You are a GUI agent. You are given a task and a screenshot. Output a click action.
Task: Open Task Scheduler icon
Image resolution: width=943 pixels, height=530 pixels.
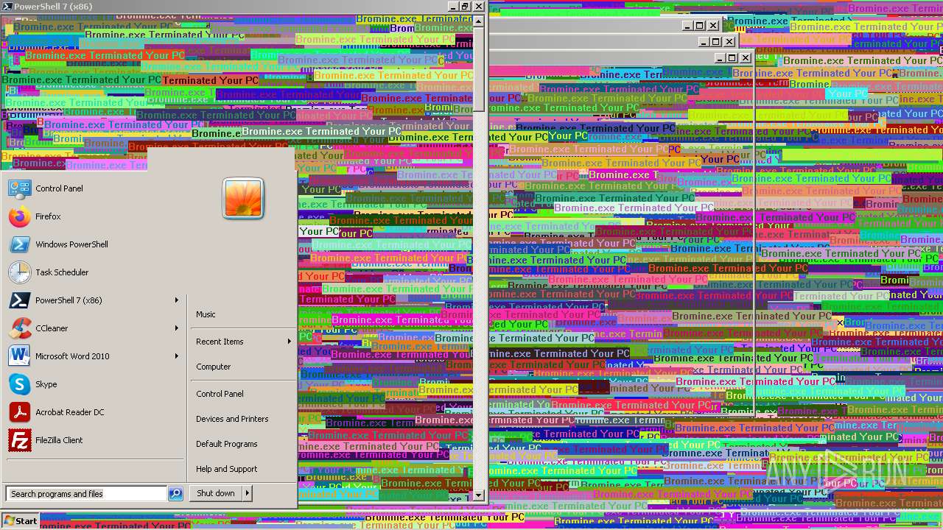click(x=19, y=272)
